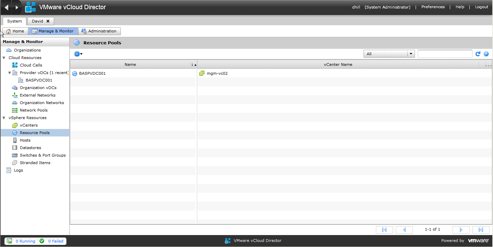Click the vCloud Director logo icon in header
The image size is (493, 247).
(x=30, y=7)
